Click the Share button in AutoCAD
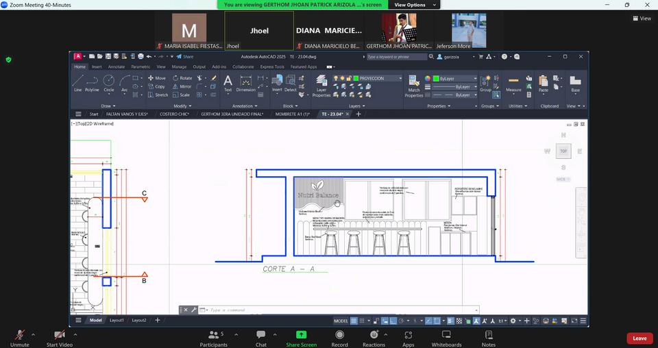This screenshot has width=658, height=348. click(x=185, y=57)
